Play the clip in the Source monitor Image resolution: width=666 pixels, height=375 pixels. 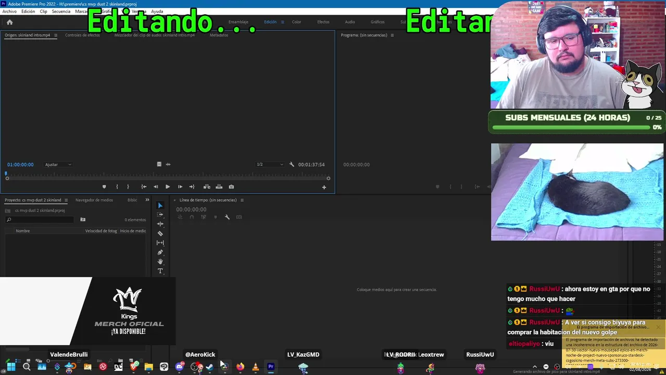[x=168, y=186]
